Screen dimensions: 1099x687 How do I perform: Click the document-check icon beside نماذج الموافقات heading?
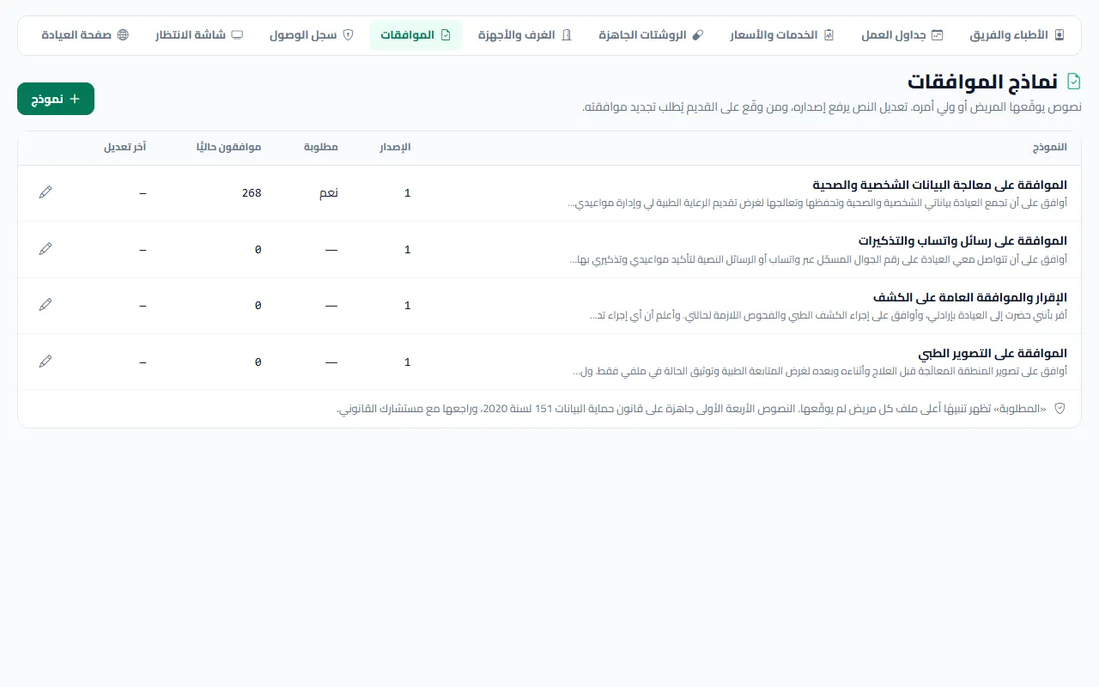coord(1073,82)
